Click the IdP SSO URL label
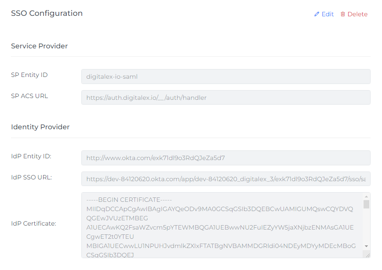This screenshot has width=382, height=270. coord(32,177)
